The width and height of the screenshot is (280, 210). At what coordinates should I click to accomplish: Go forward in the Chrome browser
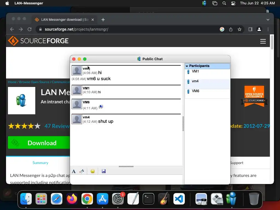coord(21,29)
